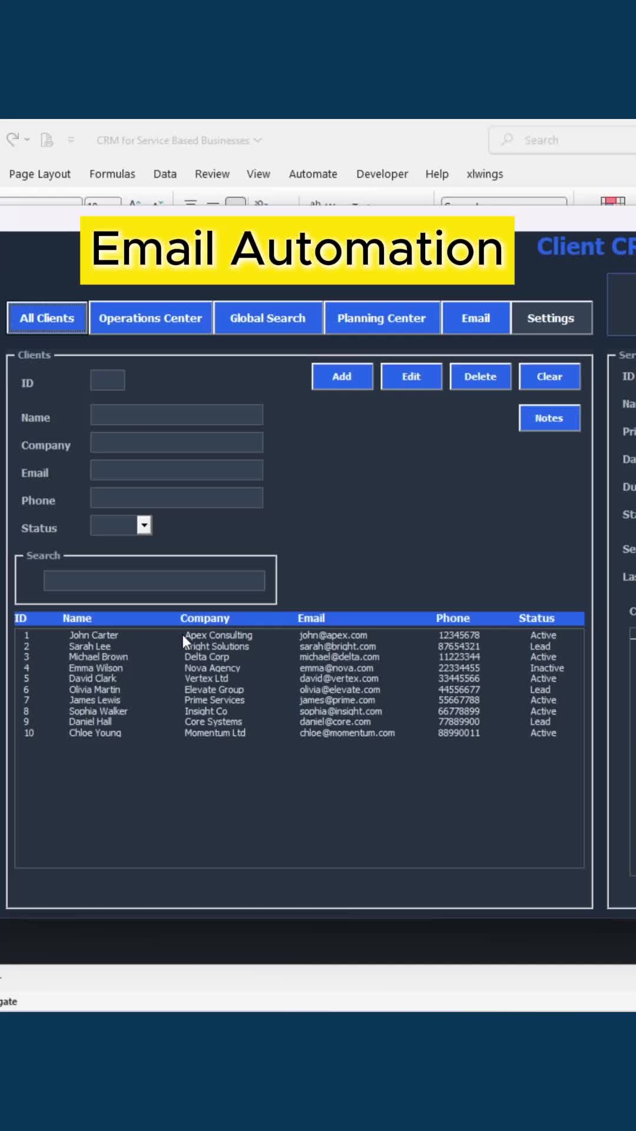The height and width of the screenshot is (1131, 636).
Task: Click into the Company input field
Action: coord(177,442)
